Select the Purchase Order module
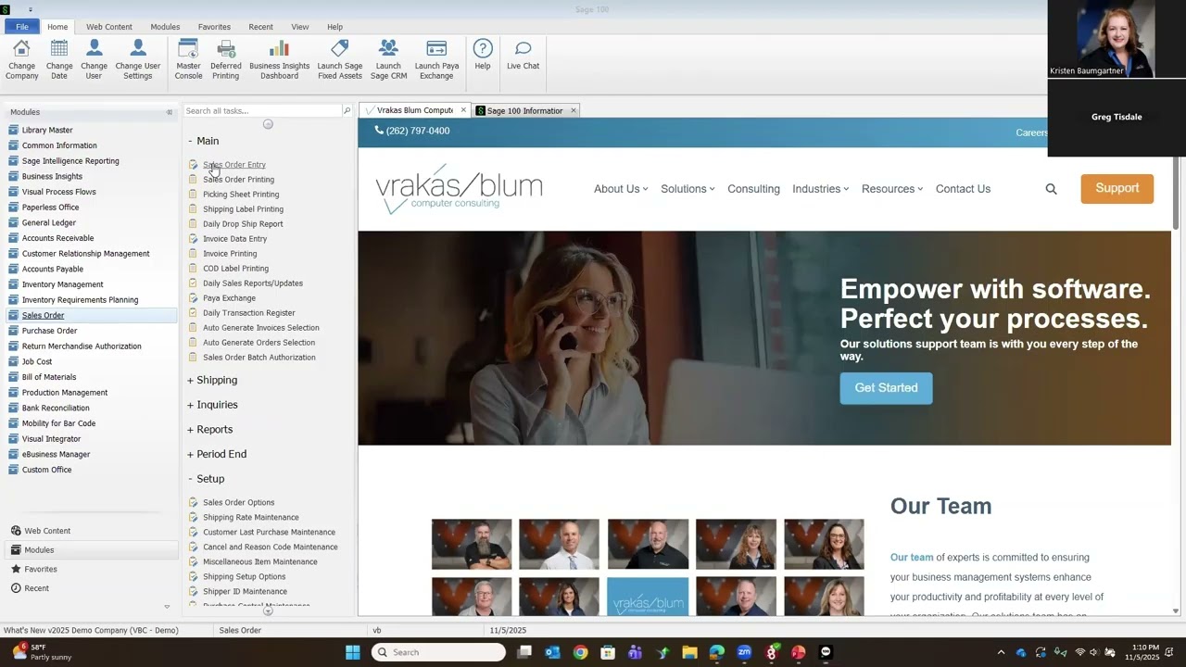The height and width of the screenshot is (667, 1186). pos(49,331)
